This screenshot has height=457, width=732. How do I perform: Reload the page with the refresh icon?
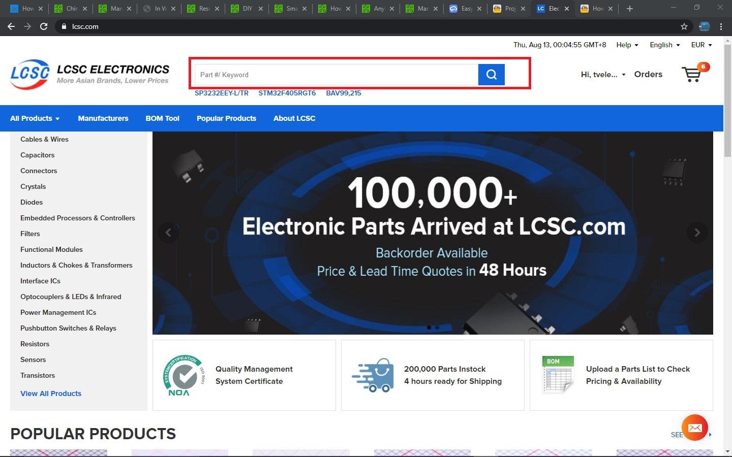[x=44, y=26]
